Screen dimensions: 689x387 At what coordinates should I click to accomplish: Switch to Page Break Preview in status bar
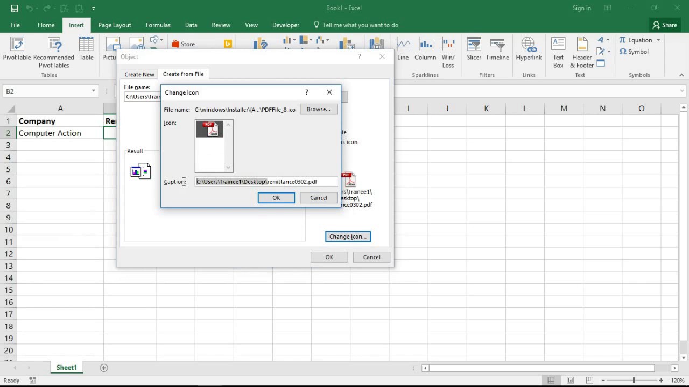[590, 381]
